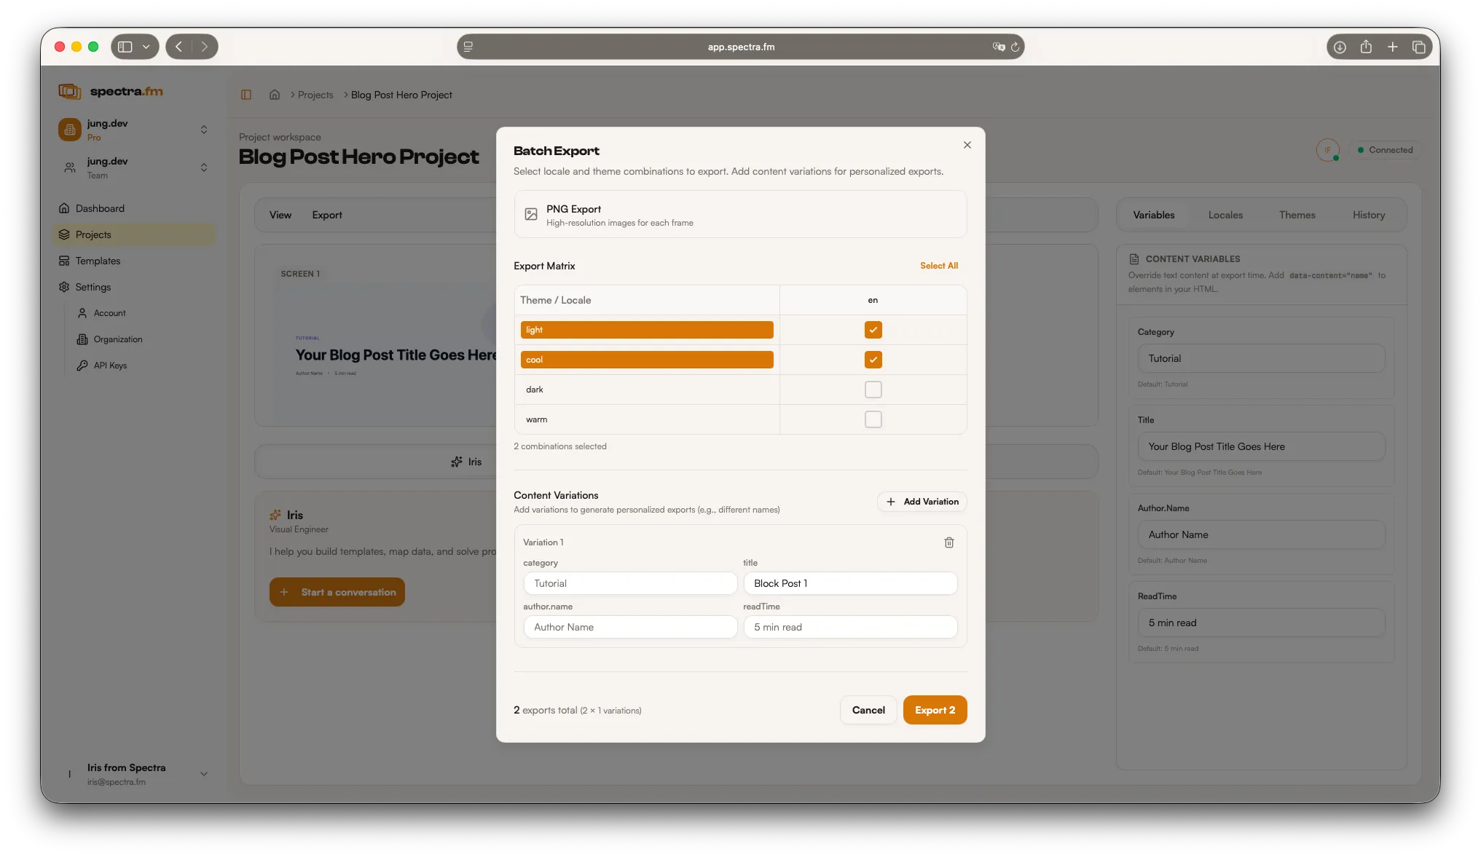The height and width of the screenshot is (857, 1481).
Task: Switch to the Locales tab
Action: (x=1225, y=215)
